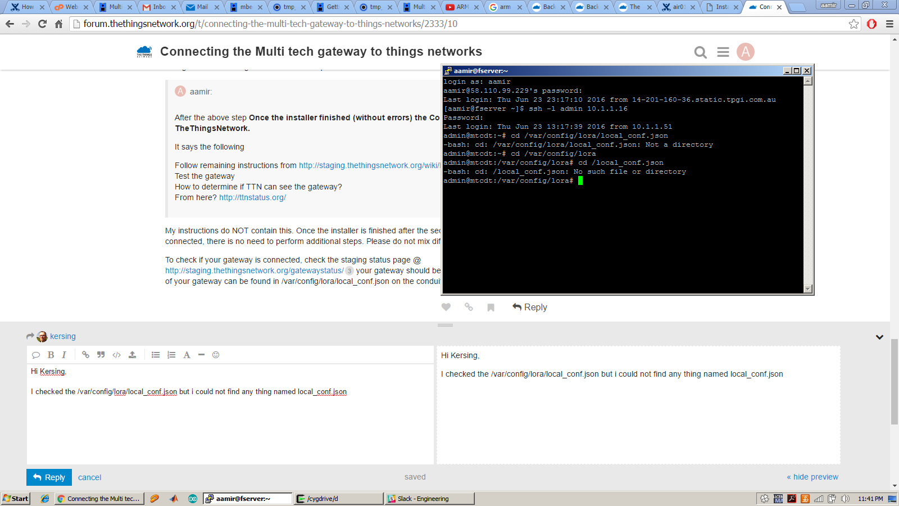This screenshot has width=899, height=506.
Task: Switch to the Mail tab
Action: (x=202, y=7)
